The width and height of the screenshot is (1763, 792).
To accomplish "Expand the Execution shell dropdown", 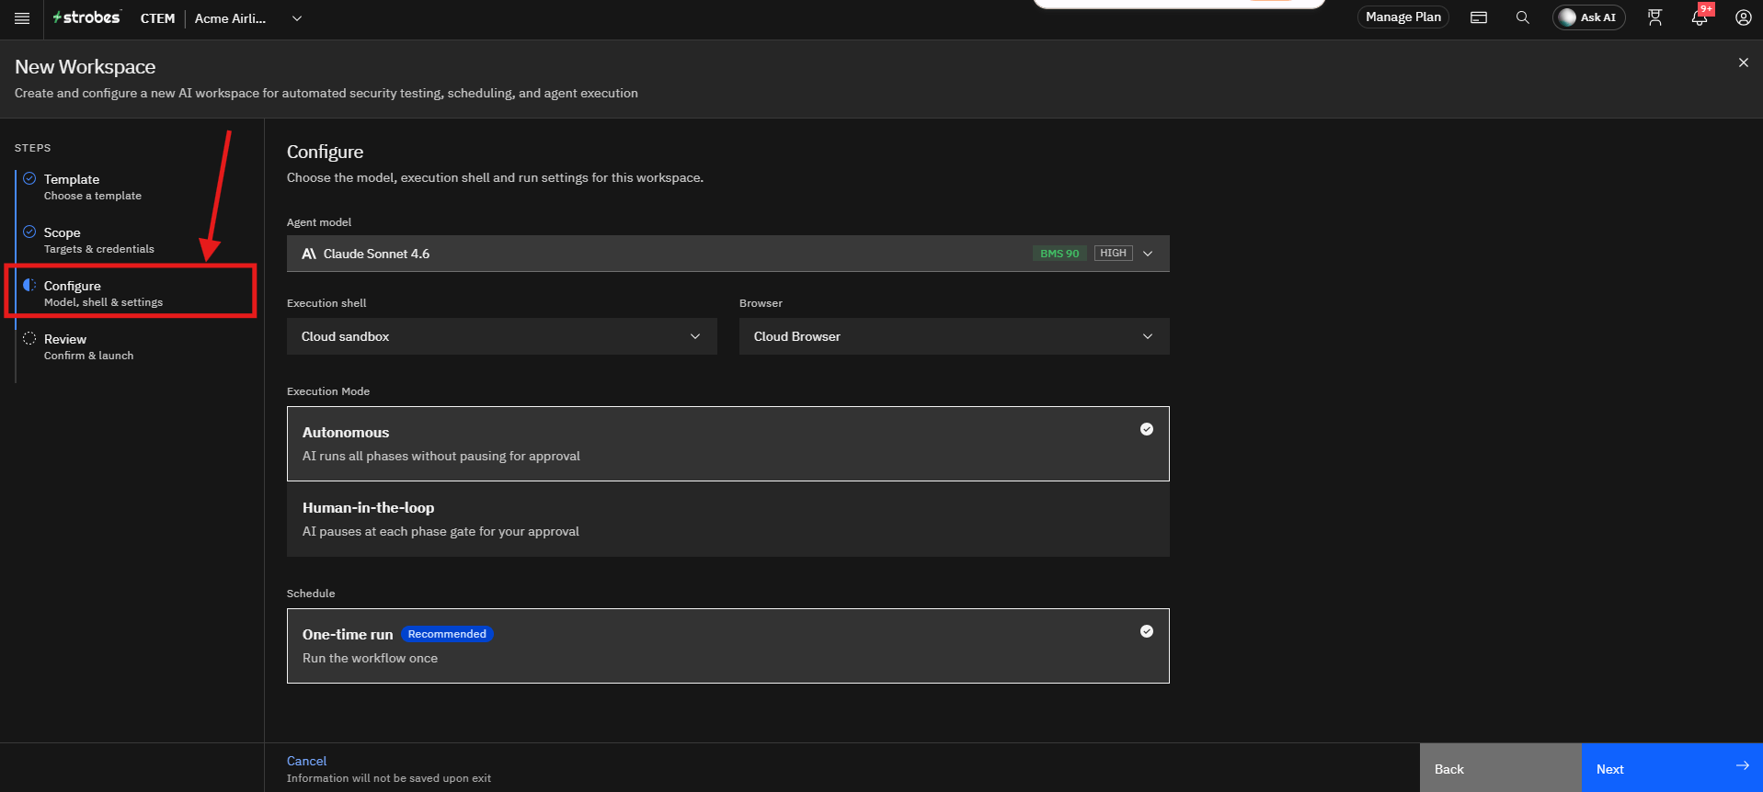I will coord(501,336).
